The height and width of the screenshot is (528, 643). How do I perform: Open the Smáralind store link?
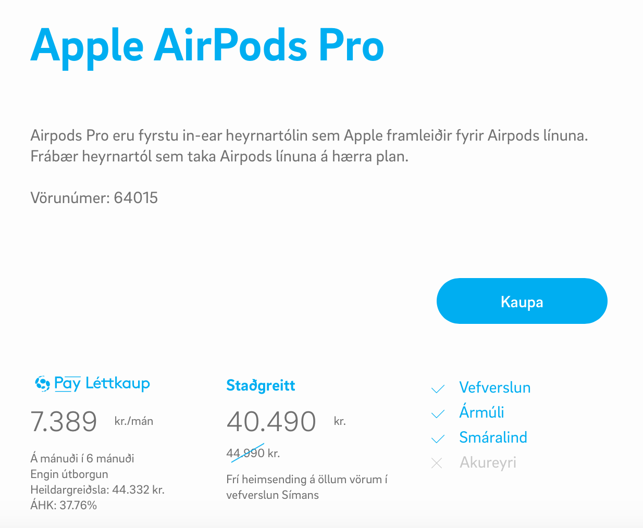493,437
